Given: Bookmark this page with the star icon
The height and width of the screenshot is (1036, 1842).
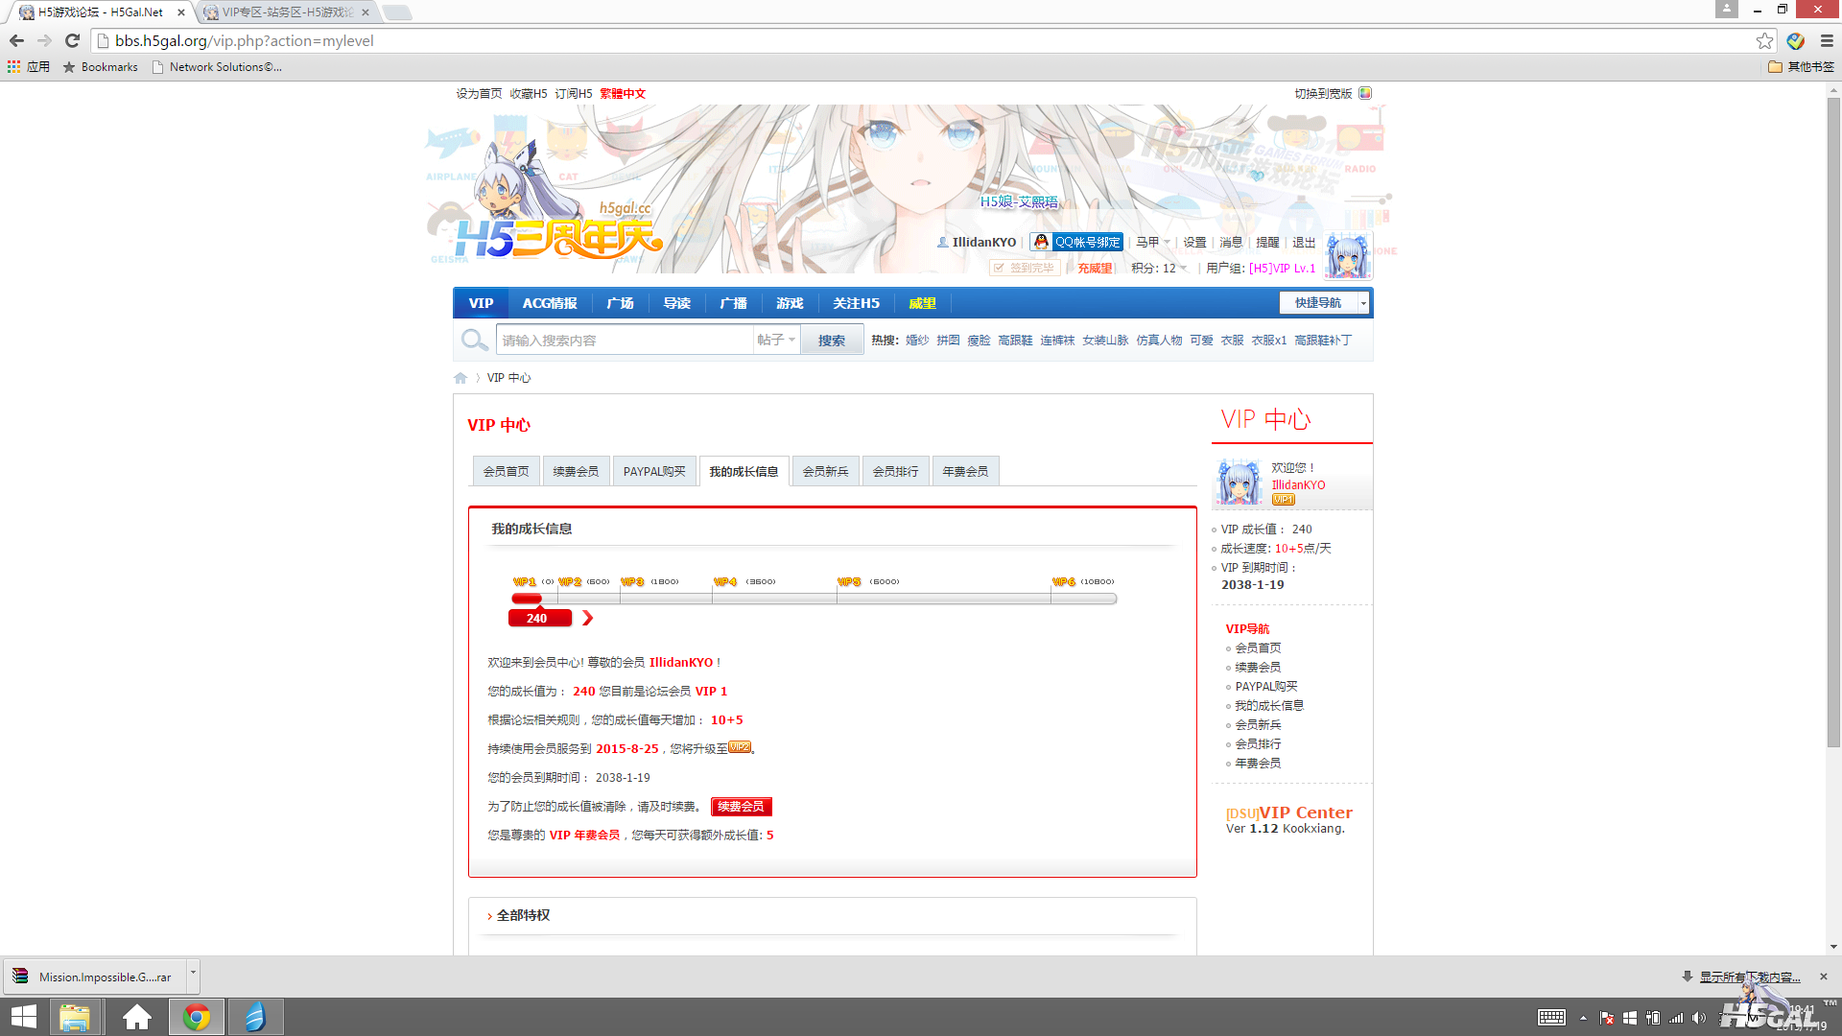Looking at the screenshot, I should pos(1764,40).
